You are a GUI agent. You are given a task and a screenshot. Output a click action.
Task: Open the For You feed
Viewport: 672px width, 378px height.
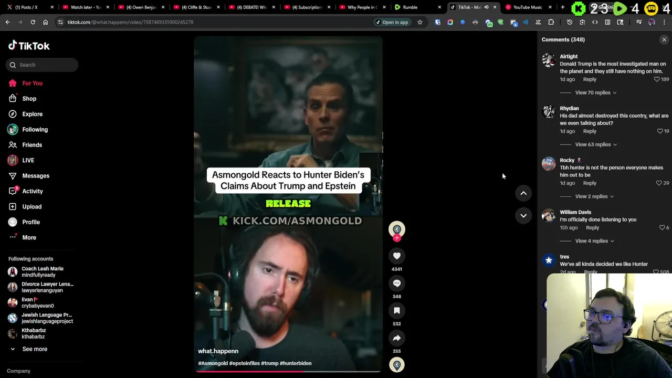32,83
